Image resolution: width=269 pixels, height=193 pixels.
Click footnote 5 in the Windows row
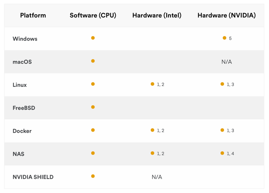click(230, 38)
